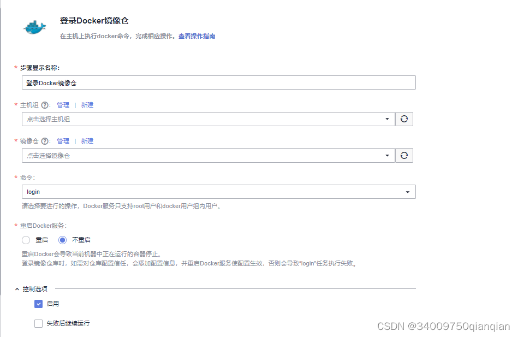This screenshot has height=337, width=518.
Task: Click the note starting 登录镜像仓库时
Action: (189, 264)
